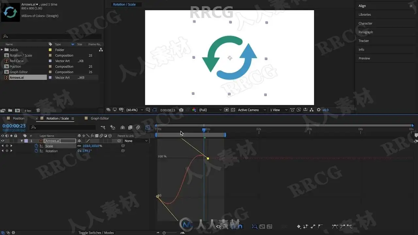Viewport: 418px width, 235px height.
Task: Toggle Region of Interest icon
Action: [x=226, y=110]
